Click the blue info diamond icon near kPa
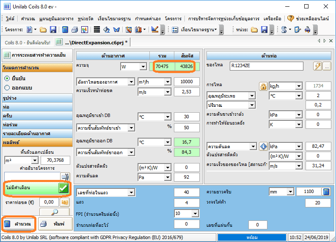 (263, 147)
